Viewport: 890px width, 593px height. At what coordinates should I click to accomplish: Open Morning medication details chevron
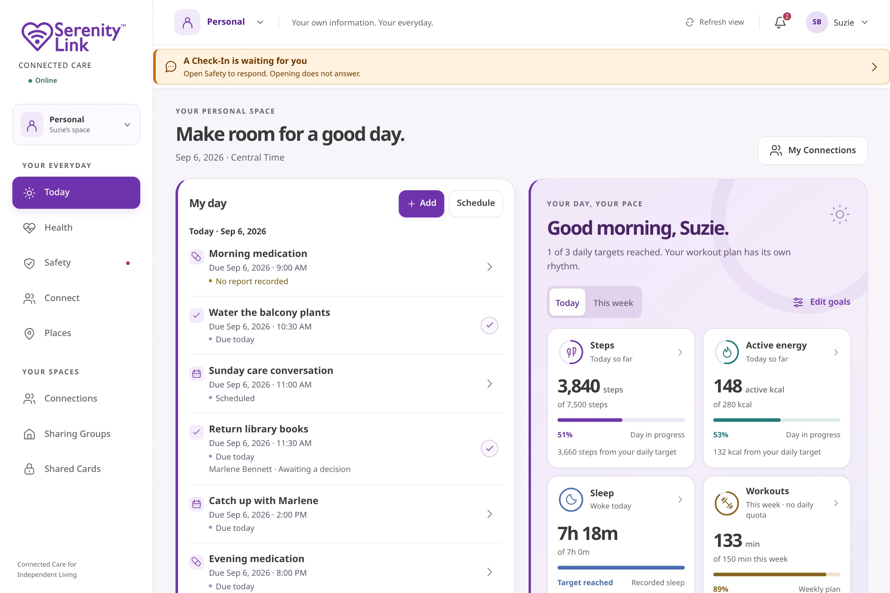[x=489, y=267]
